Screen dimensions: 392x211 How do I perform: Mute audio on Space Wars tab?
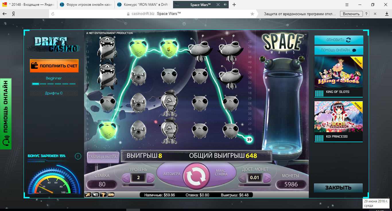point(225,5)
